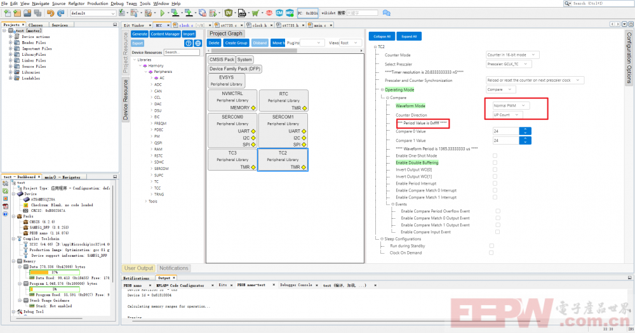Open the Navigate menu
Viewport: 635px width, 333px height.
click(41, 3)
